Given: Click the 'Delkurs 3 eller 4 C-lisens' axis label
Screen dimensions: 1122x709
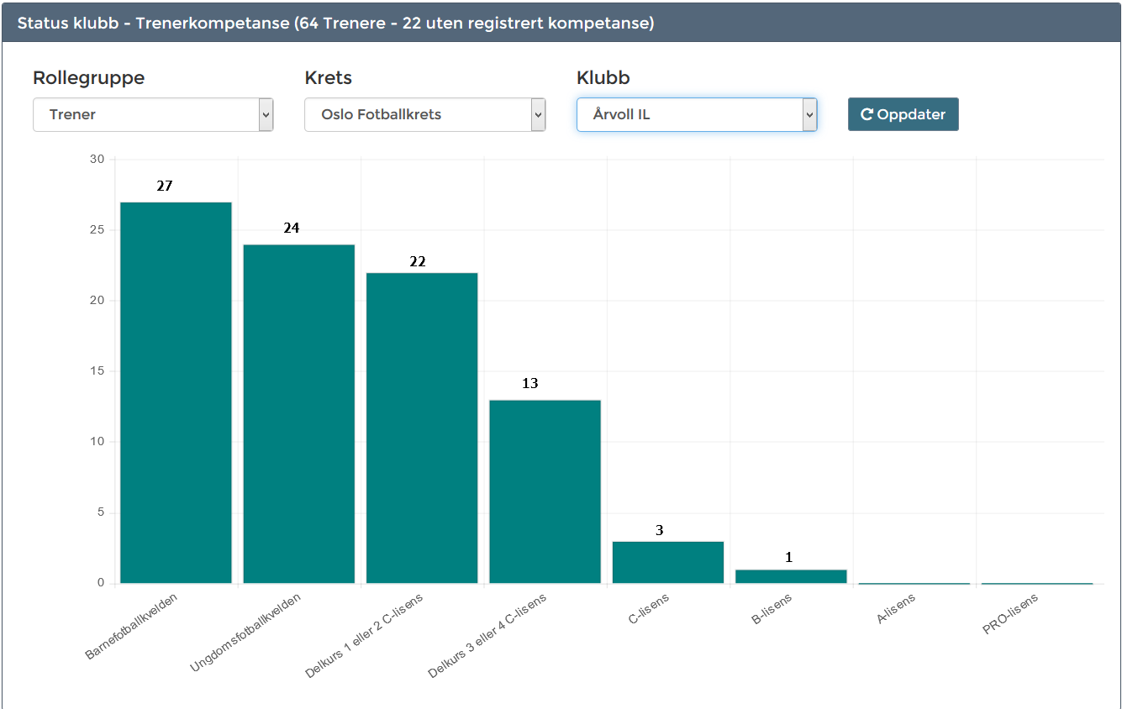Looking at the screenshot, I should coord(487,636).
